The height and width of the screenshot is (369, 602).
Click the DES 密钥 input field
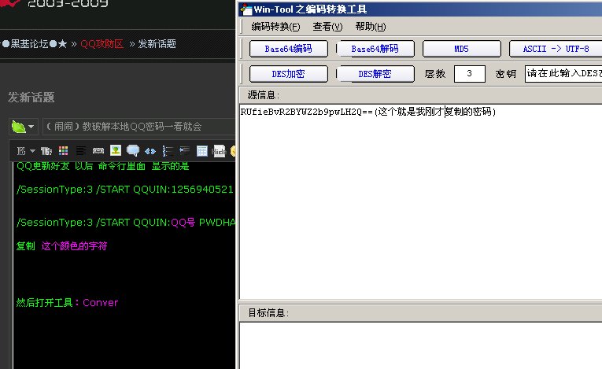[x=563, y=74]
